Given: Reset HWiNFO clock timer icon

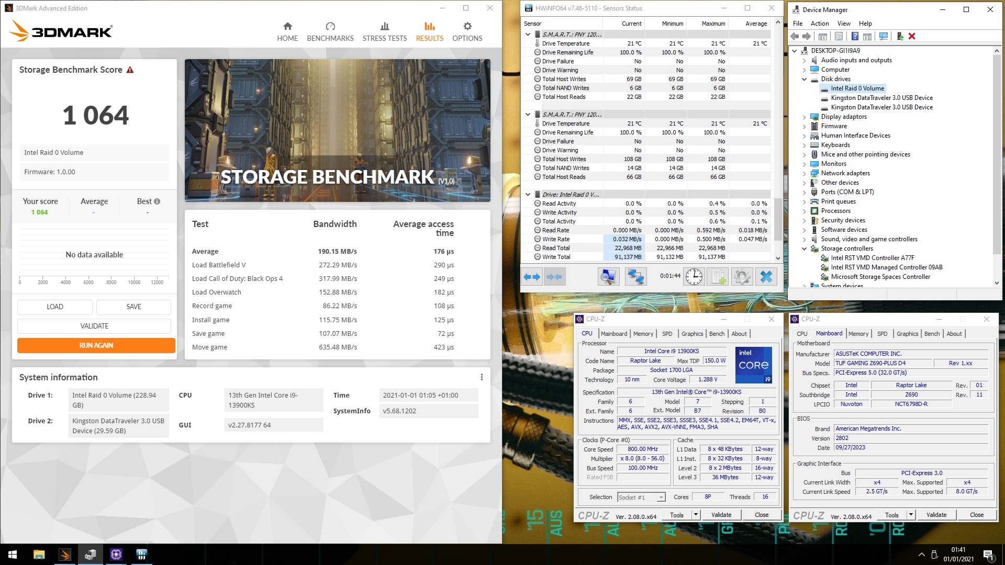Looking at the screenshot, I should point(694,277).
